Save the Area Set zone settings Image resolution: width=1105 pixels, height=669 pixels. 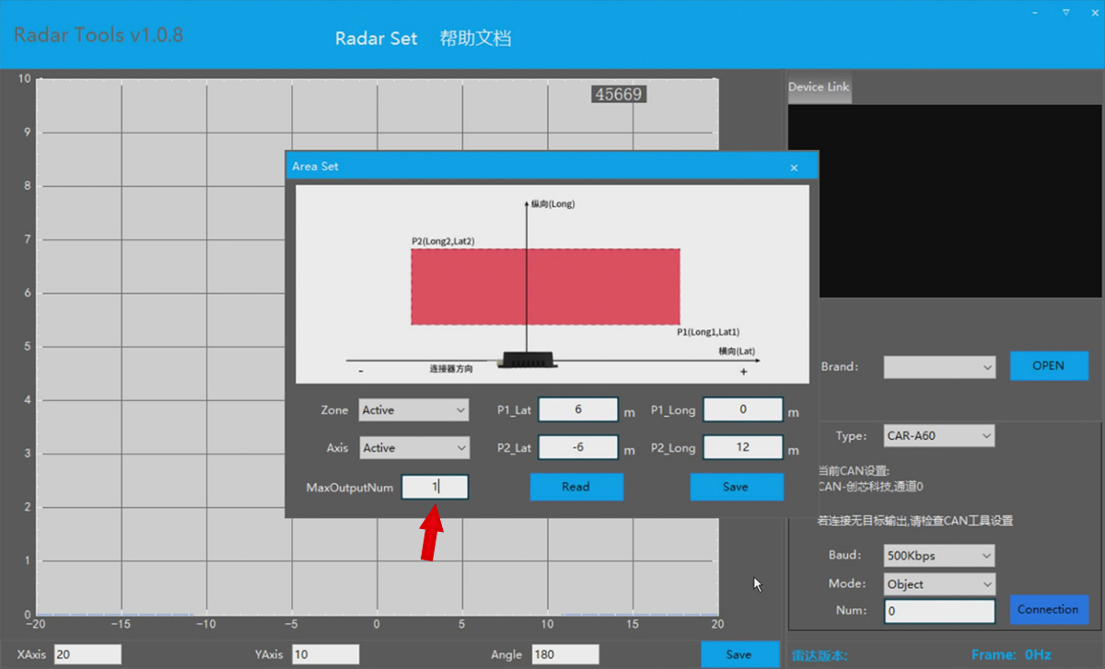[x=736, y=487]
